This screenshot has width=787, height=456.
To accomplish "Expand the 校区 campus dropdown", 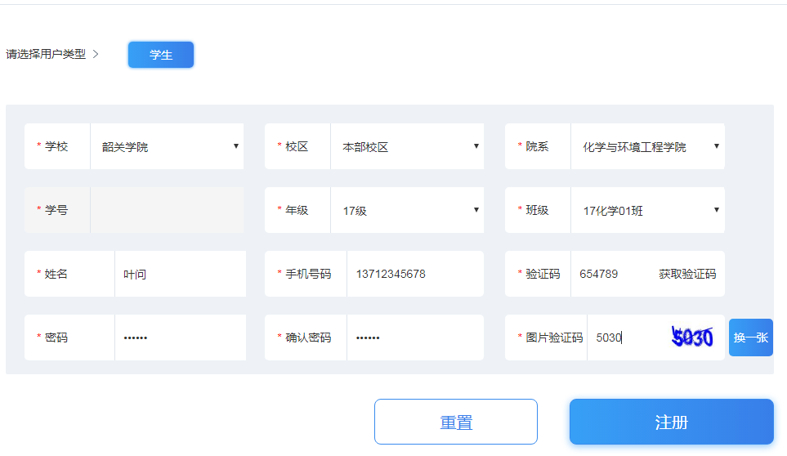I will pyautogui.click(x=407, y=147).
